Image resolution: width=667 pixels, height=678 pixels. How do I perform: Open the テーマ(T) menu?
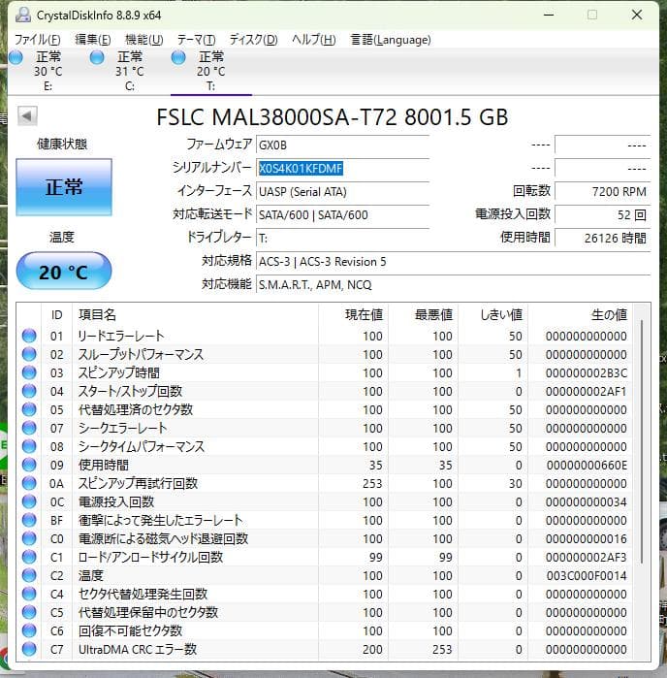tap(196, 40)
